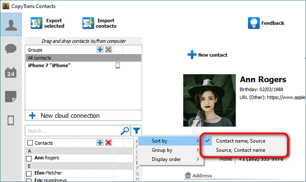306x182 pixels.
Task: Select Ann Rogers in contacts list
Action: click(x=47, y=158)
